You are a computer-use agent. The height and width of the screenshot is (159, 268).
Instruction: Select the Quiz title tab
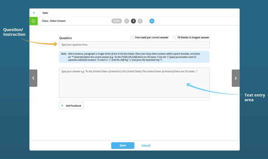point(45,13)
